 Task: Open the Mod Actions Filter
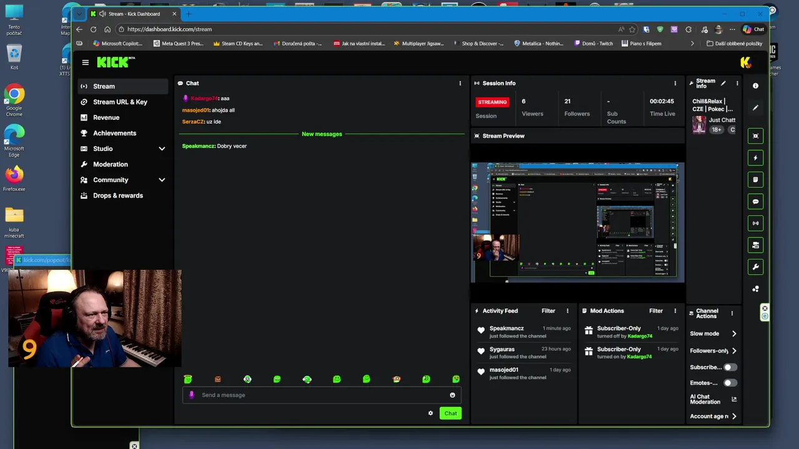655,311
